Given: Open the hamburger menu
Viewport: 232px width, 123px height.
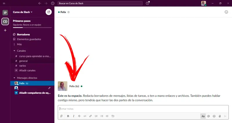Looking at the screenshot, I should coord(4,3).
